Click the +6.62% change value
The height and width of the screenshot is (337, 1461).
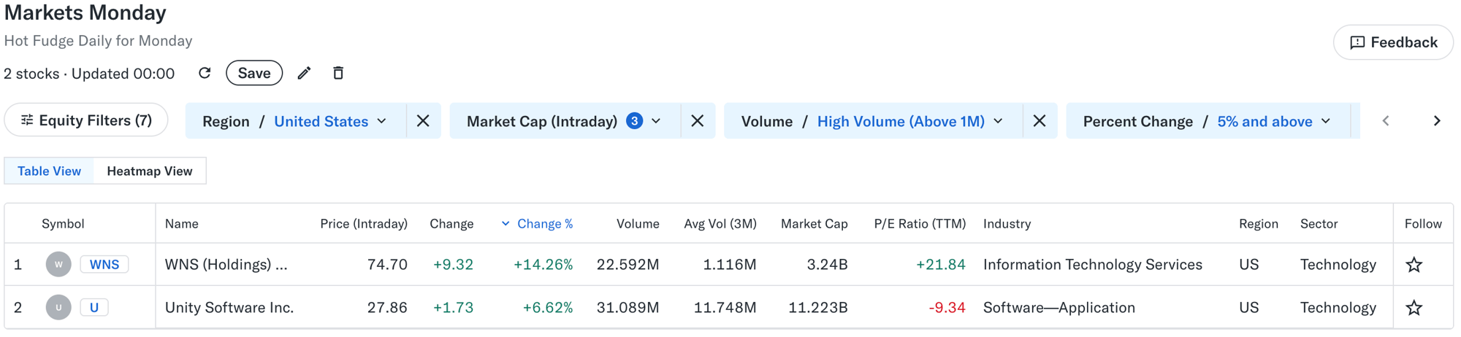click(x=548, y=308)
